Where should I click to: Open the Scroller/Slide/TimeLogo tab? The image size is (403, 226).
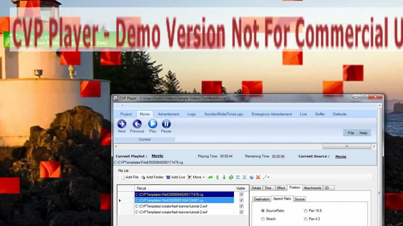click(224, 114)
